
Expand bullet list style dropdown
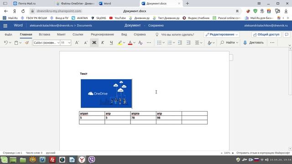(163, 42)
